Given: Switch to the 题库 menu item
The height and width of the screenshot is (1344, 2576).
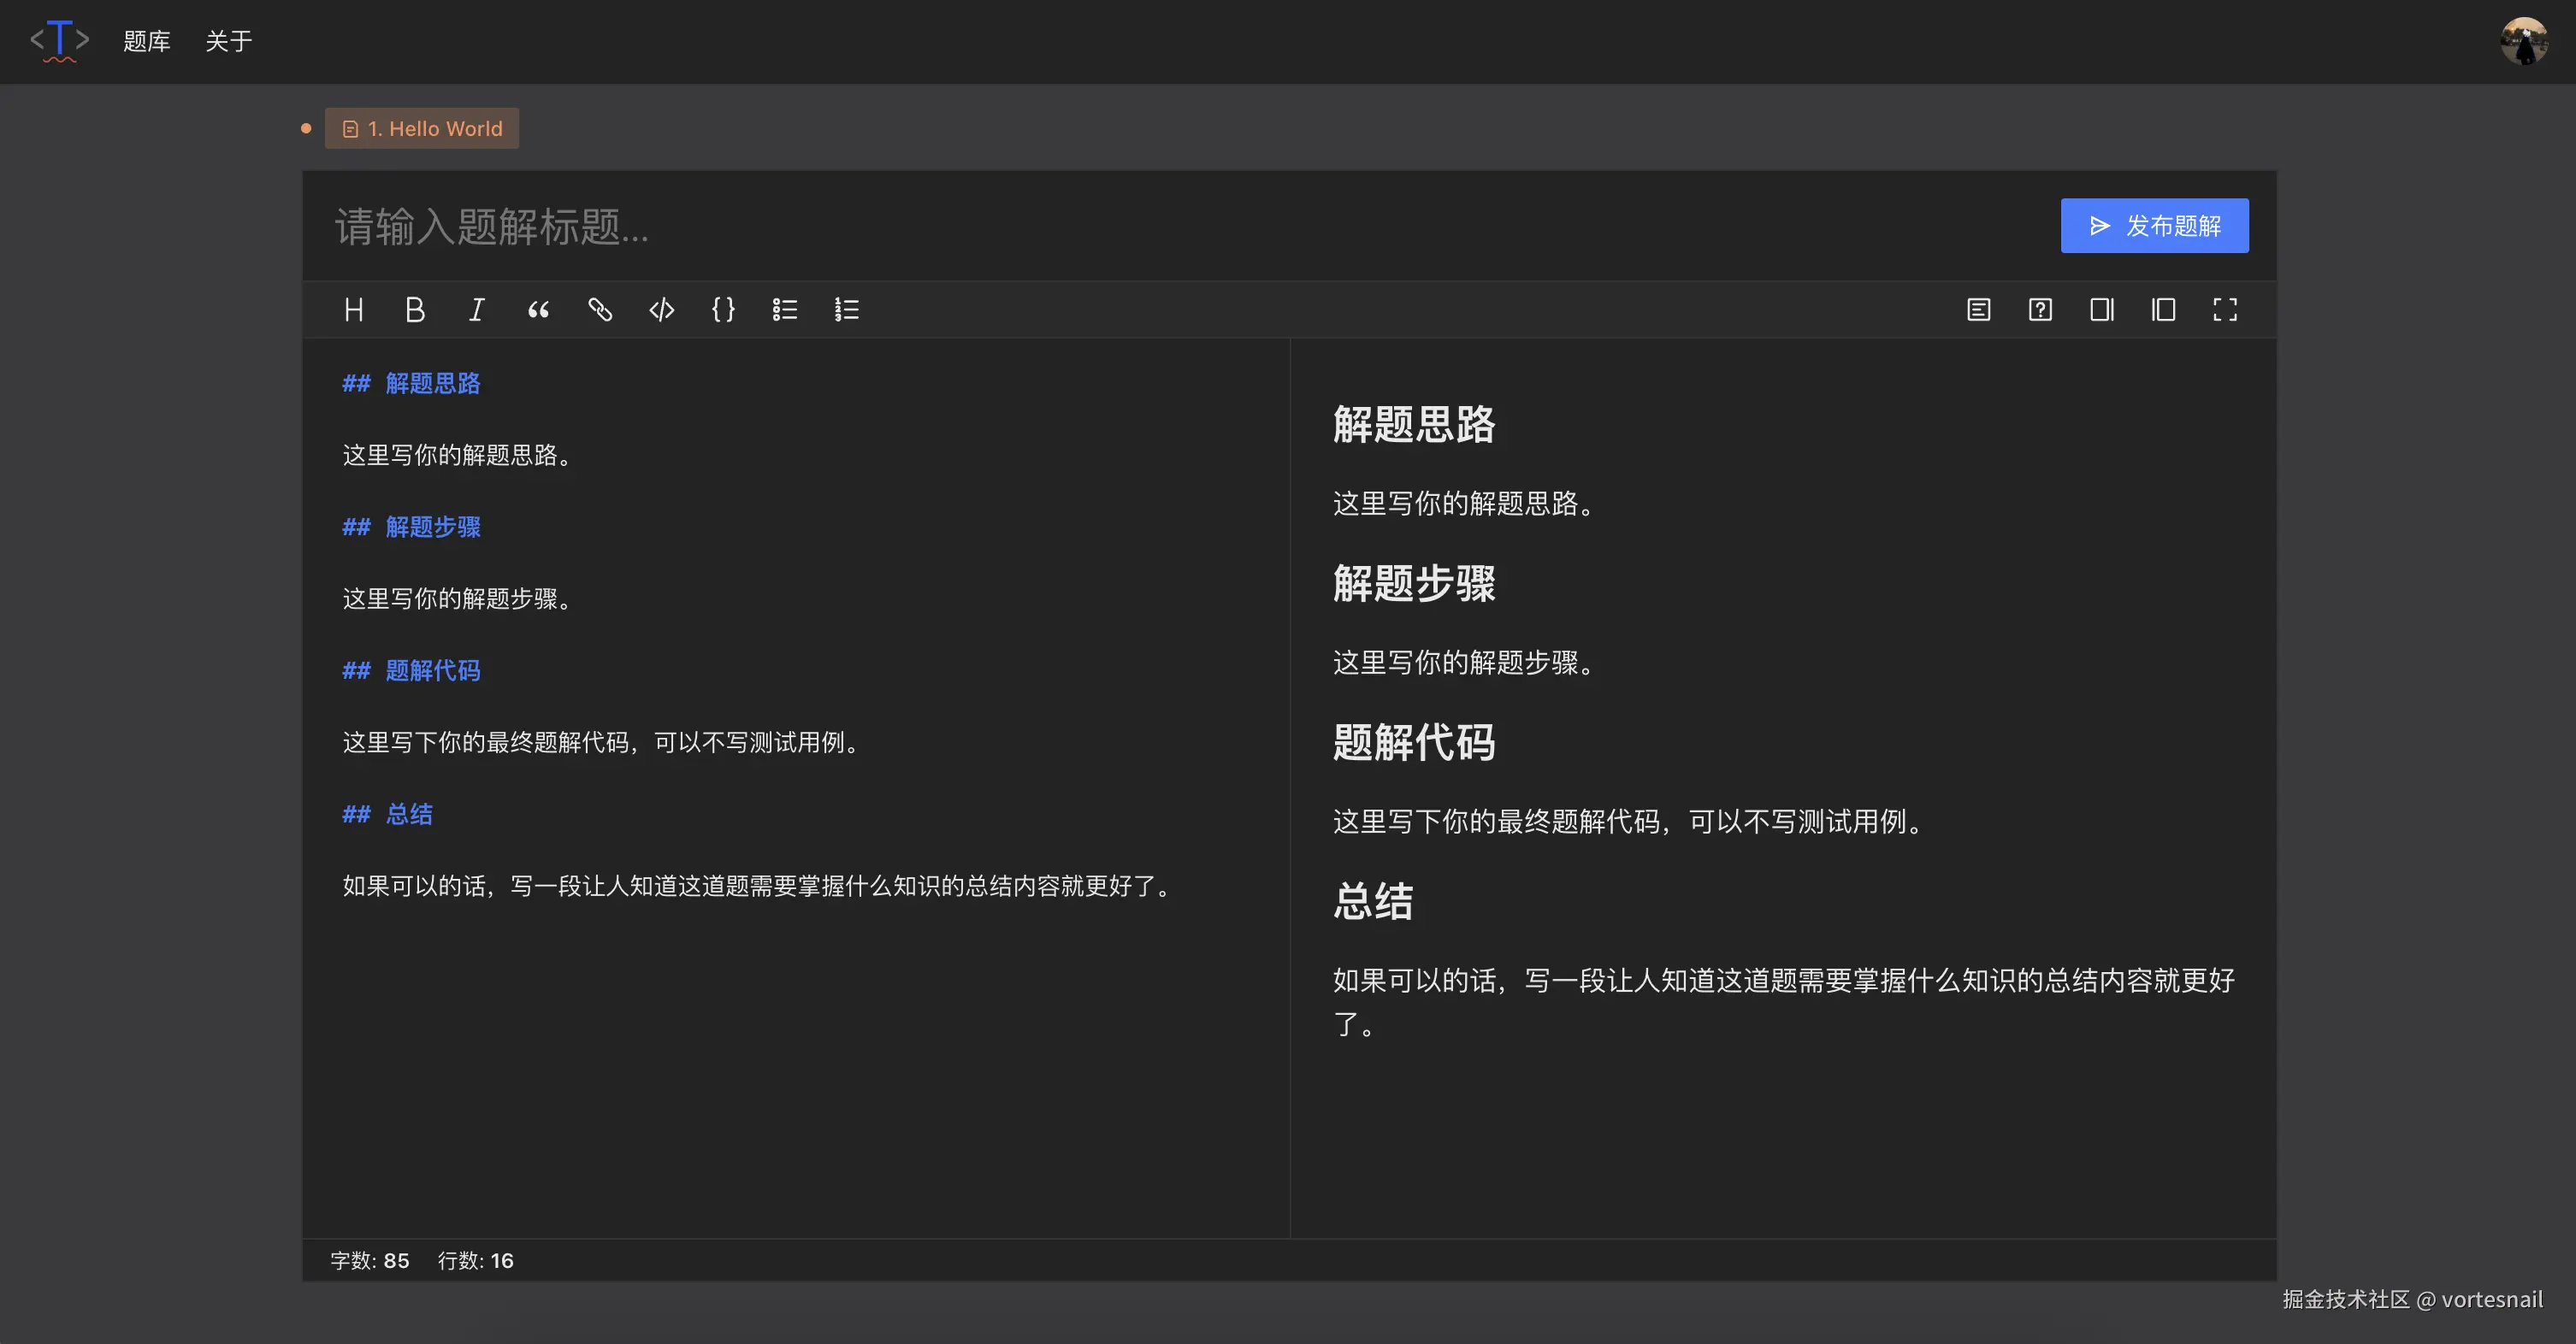Looking at the screenshot, I should point(147,42).
